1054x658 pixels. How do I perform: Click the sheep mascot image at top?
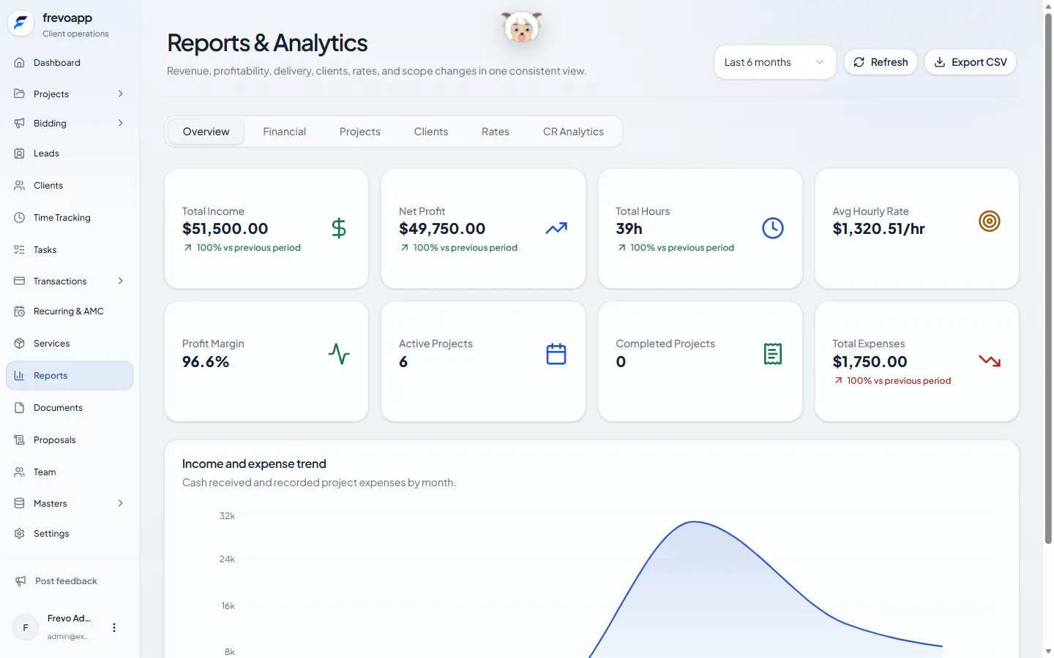tap(521, 27)
